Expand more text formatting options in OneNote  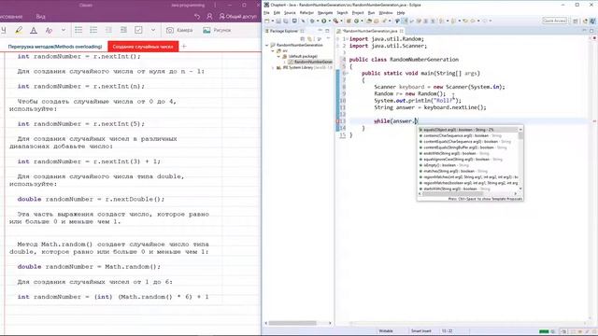(64, 30)
